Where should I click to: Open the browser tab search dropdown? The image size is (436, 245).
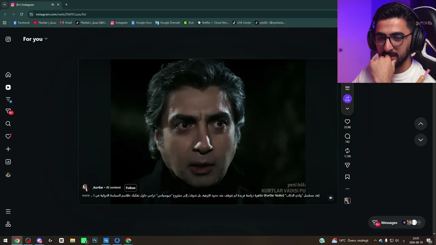[4, 5]
